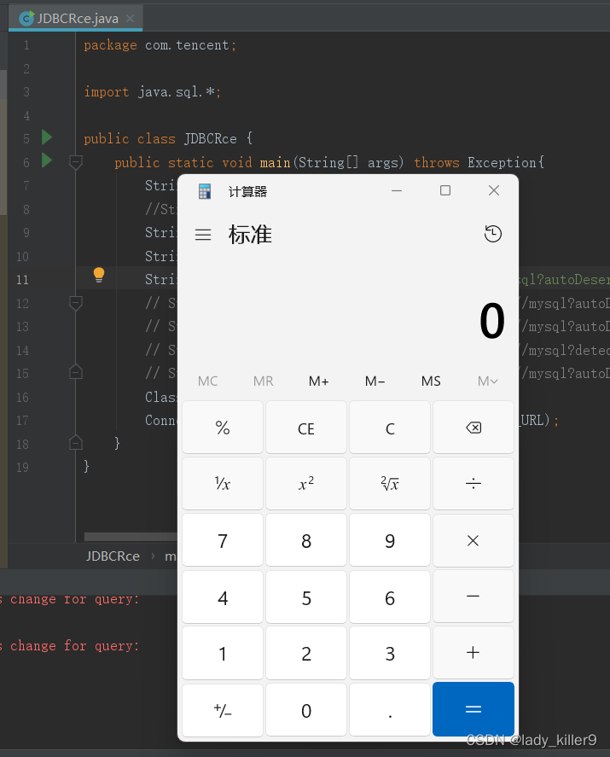Toggle fold end marker at line 18
Viewport: 610px width, 757px height.
[x=76, y=443]
